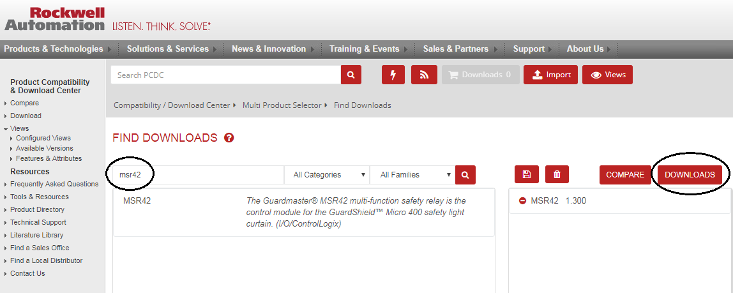Click the Product Compatibility & Download Center heading
This screenshot has width=733, height=293.
click(x=50, y=86)
